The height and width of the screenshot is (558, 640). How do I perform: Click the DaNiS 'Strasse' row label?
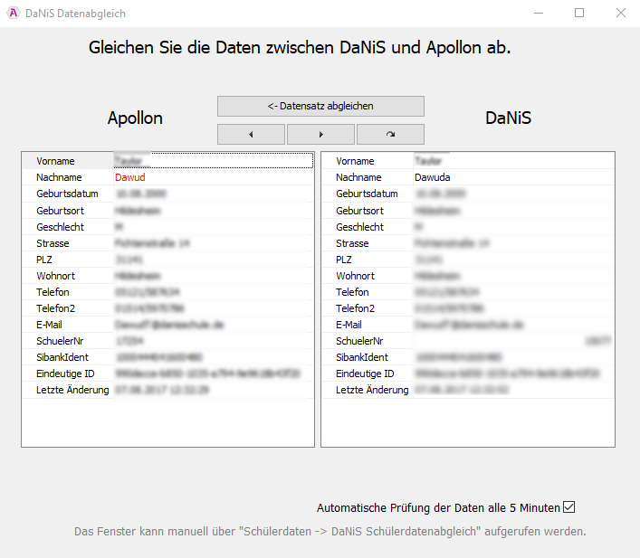click(352, 243)
